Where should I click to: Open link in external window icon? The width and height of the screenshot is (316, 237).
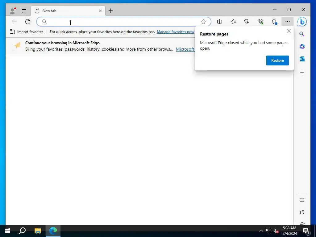click(302, 212)
